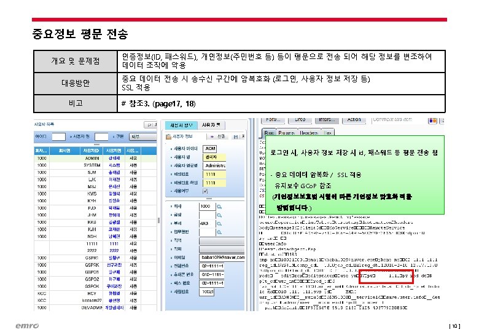Open the 직위 dropdown
This screenshot has width=479, height=332.
(222, 250)
